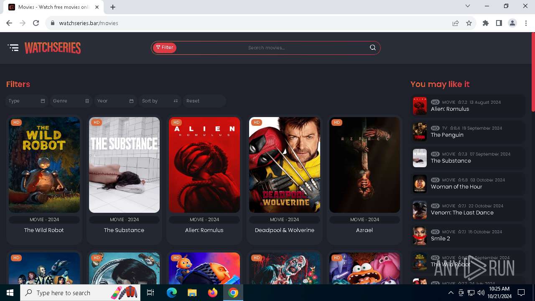Reset all filters

tap(204, 101)
